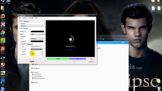
Task: Launch the FileZilla shortcut
Action: 3,50
